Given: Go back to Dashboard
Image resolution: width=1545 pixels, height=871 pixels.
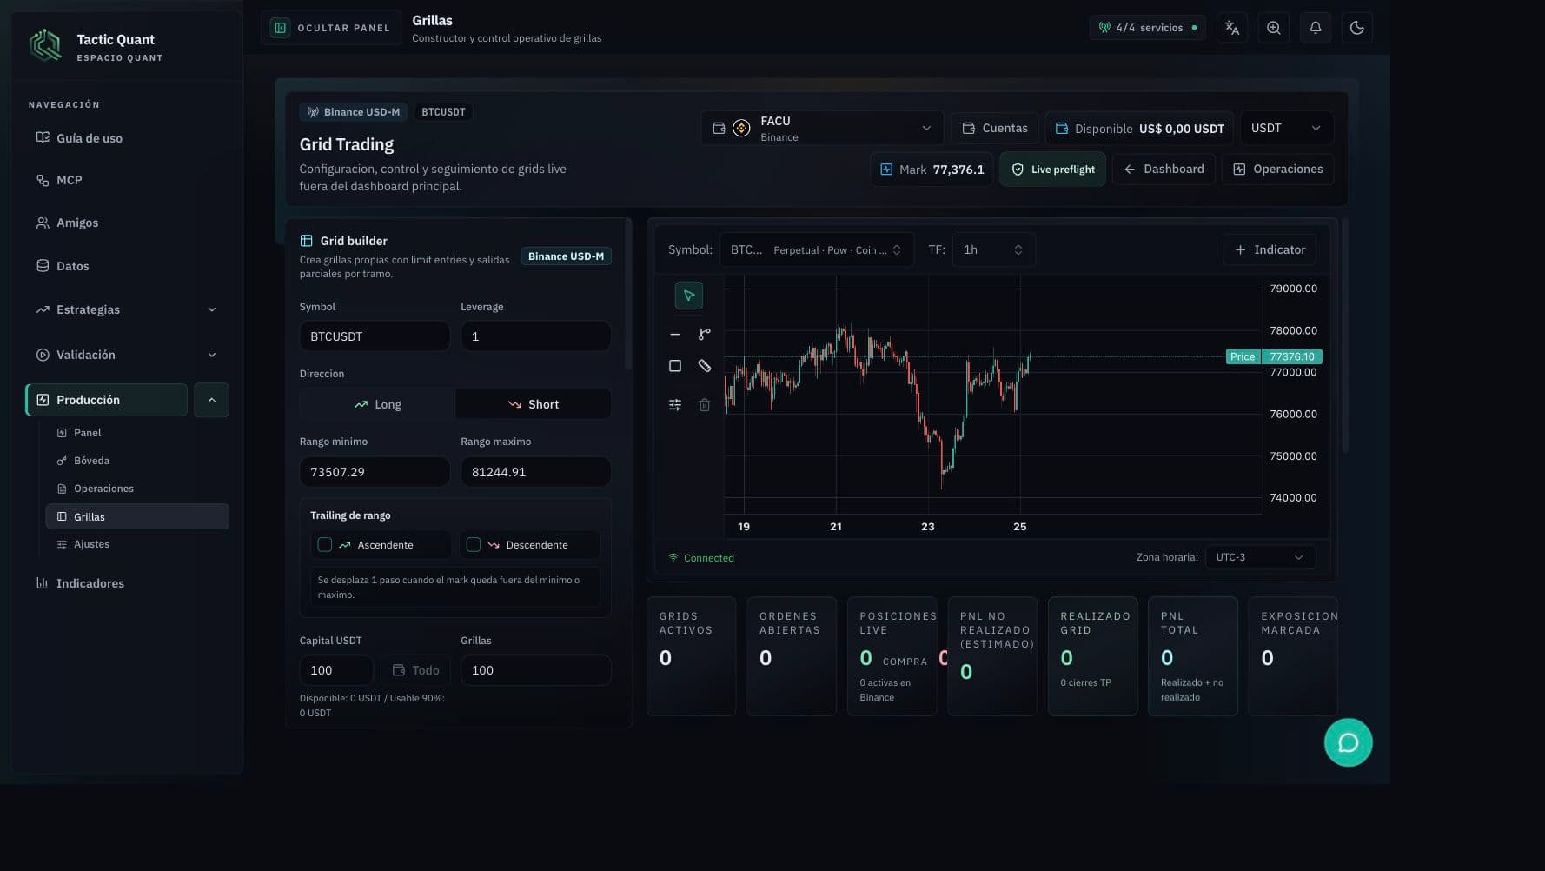Looking at the screenshot, I should click(1164, 170).
